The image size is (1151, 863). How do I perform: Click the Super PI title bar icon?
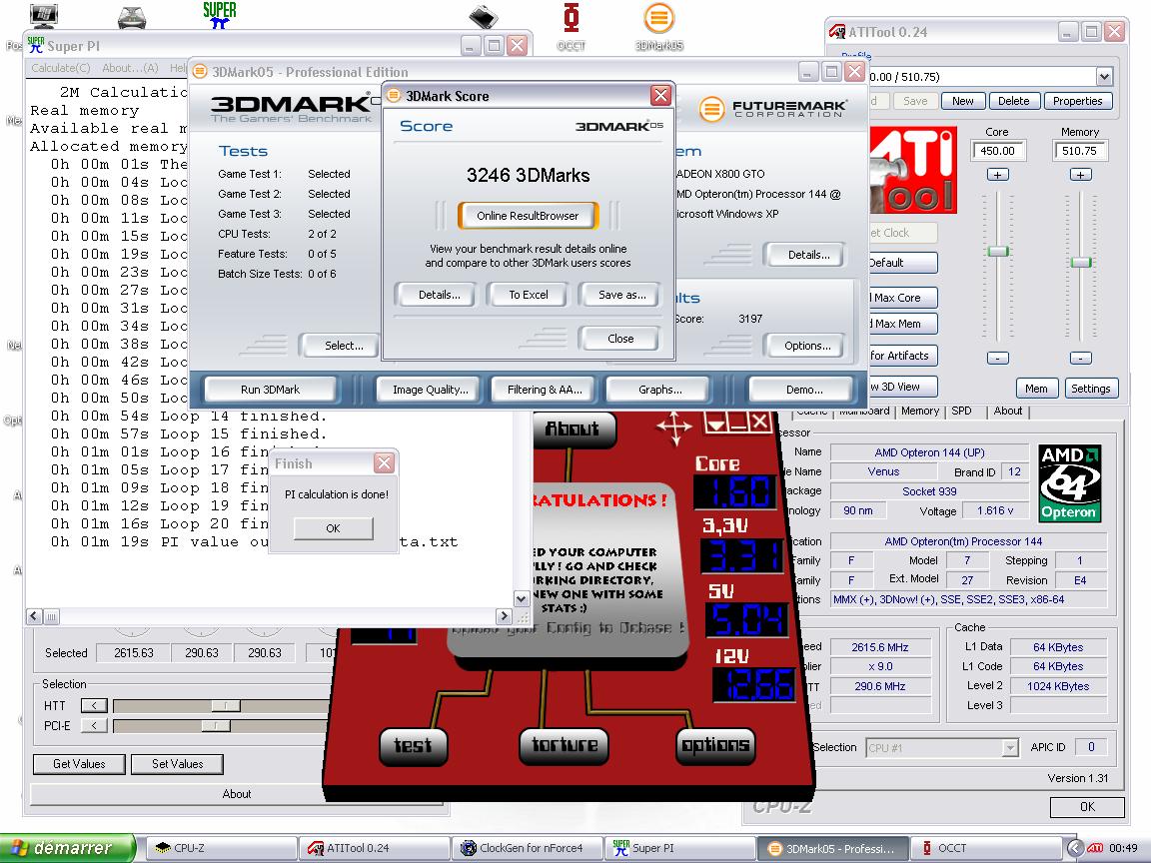[36, 46]
